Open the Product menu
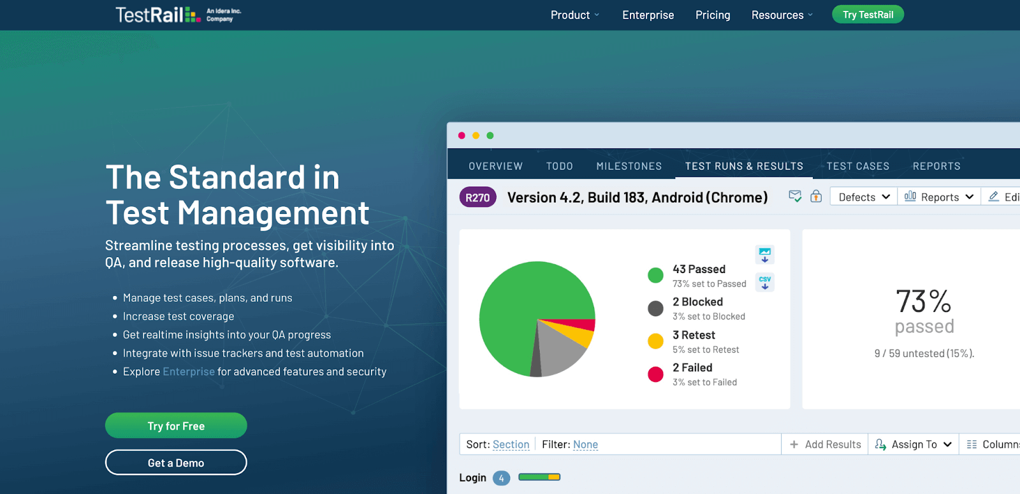 [x=575, y=15]
